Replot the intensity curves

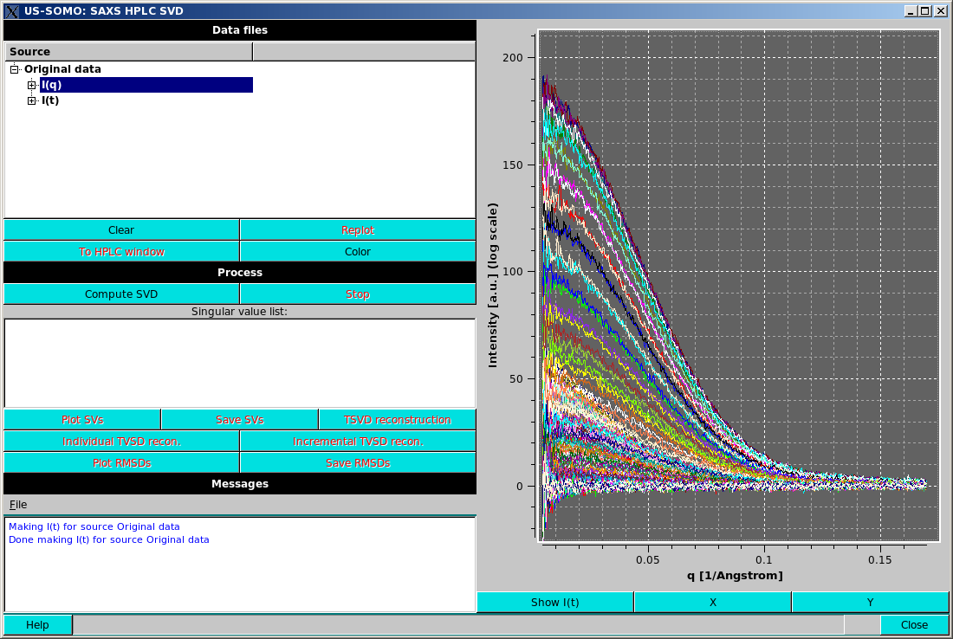(357, 229)
